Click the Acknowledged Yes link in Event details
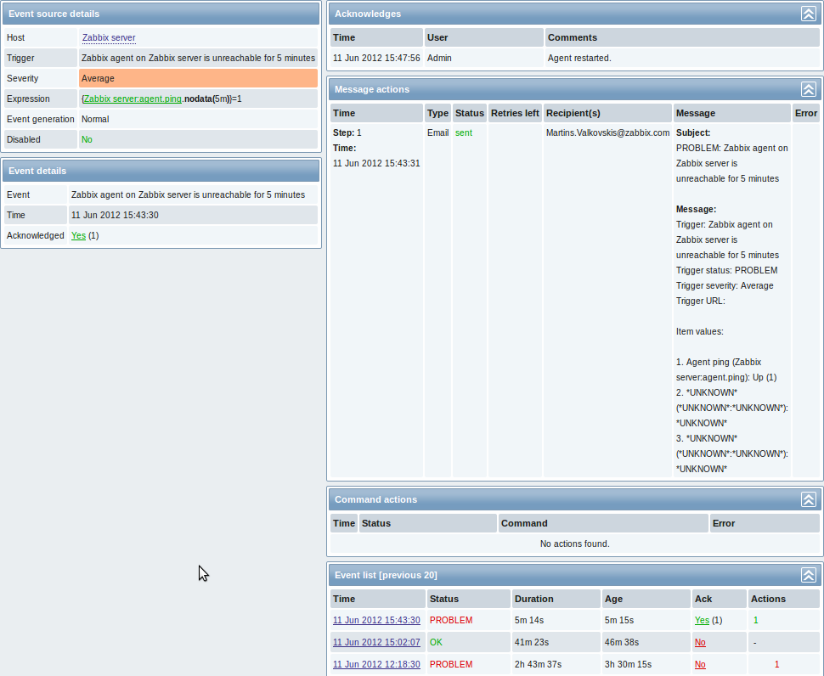824x676 pixels. coord(78,236)
